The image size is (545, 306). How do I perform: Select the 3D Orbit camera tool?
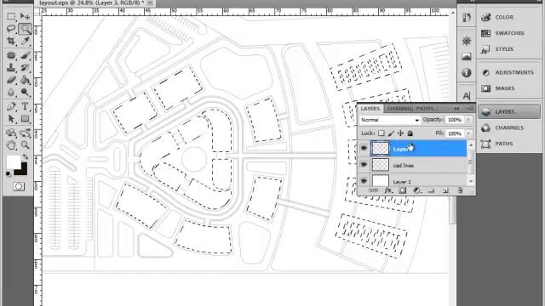pyautogui.click(x=25, y=133)
